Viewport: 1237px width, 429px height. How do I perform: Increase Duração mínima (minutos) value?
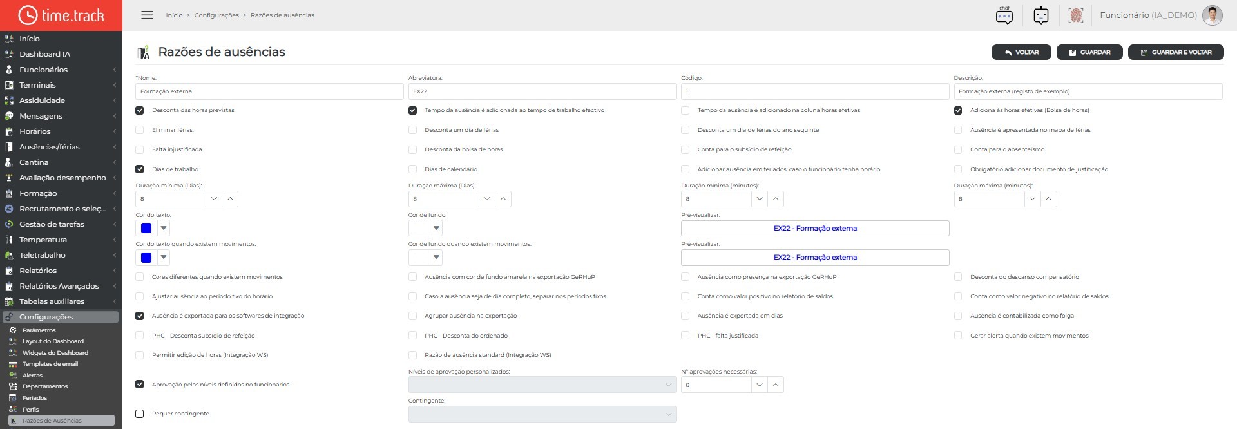pyautogui.click(x=776, y=199)
